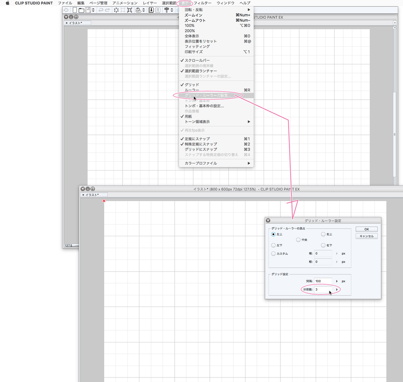This screenshot has width=403, height=382.
Task: Select 左上 origin radio button
Action: pos(273,234)
